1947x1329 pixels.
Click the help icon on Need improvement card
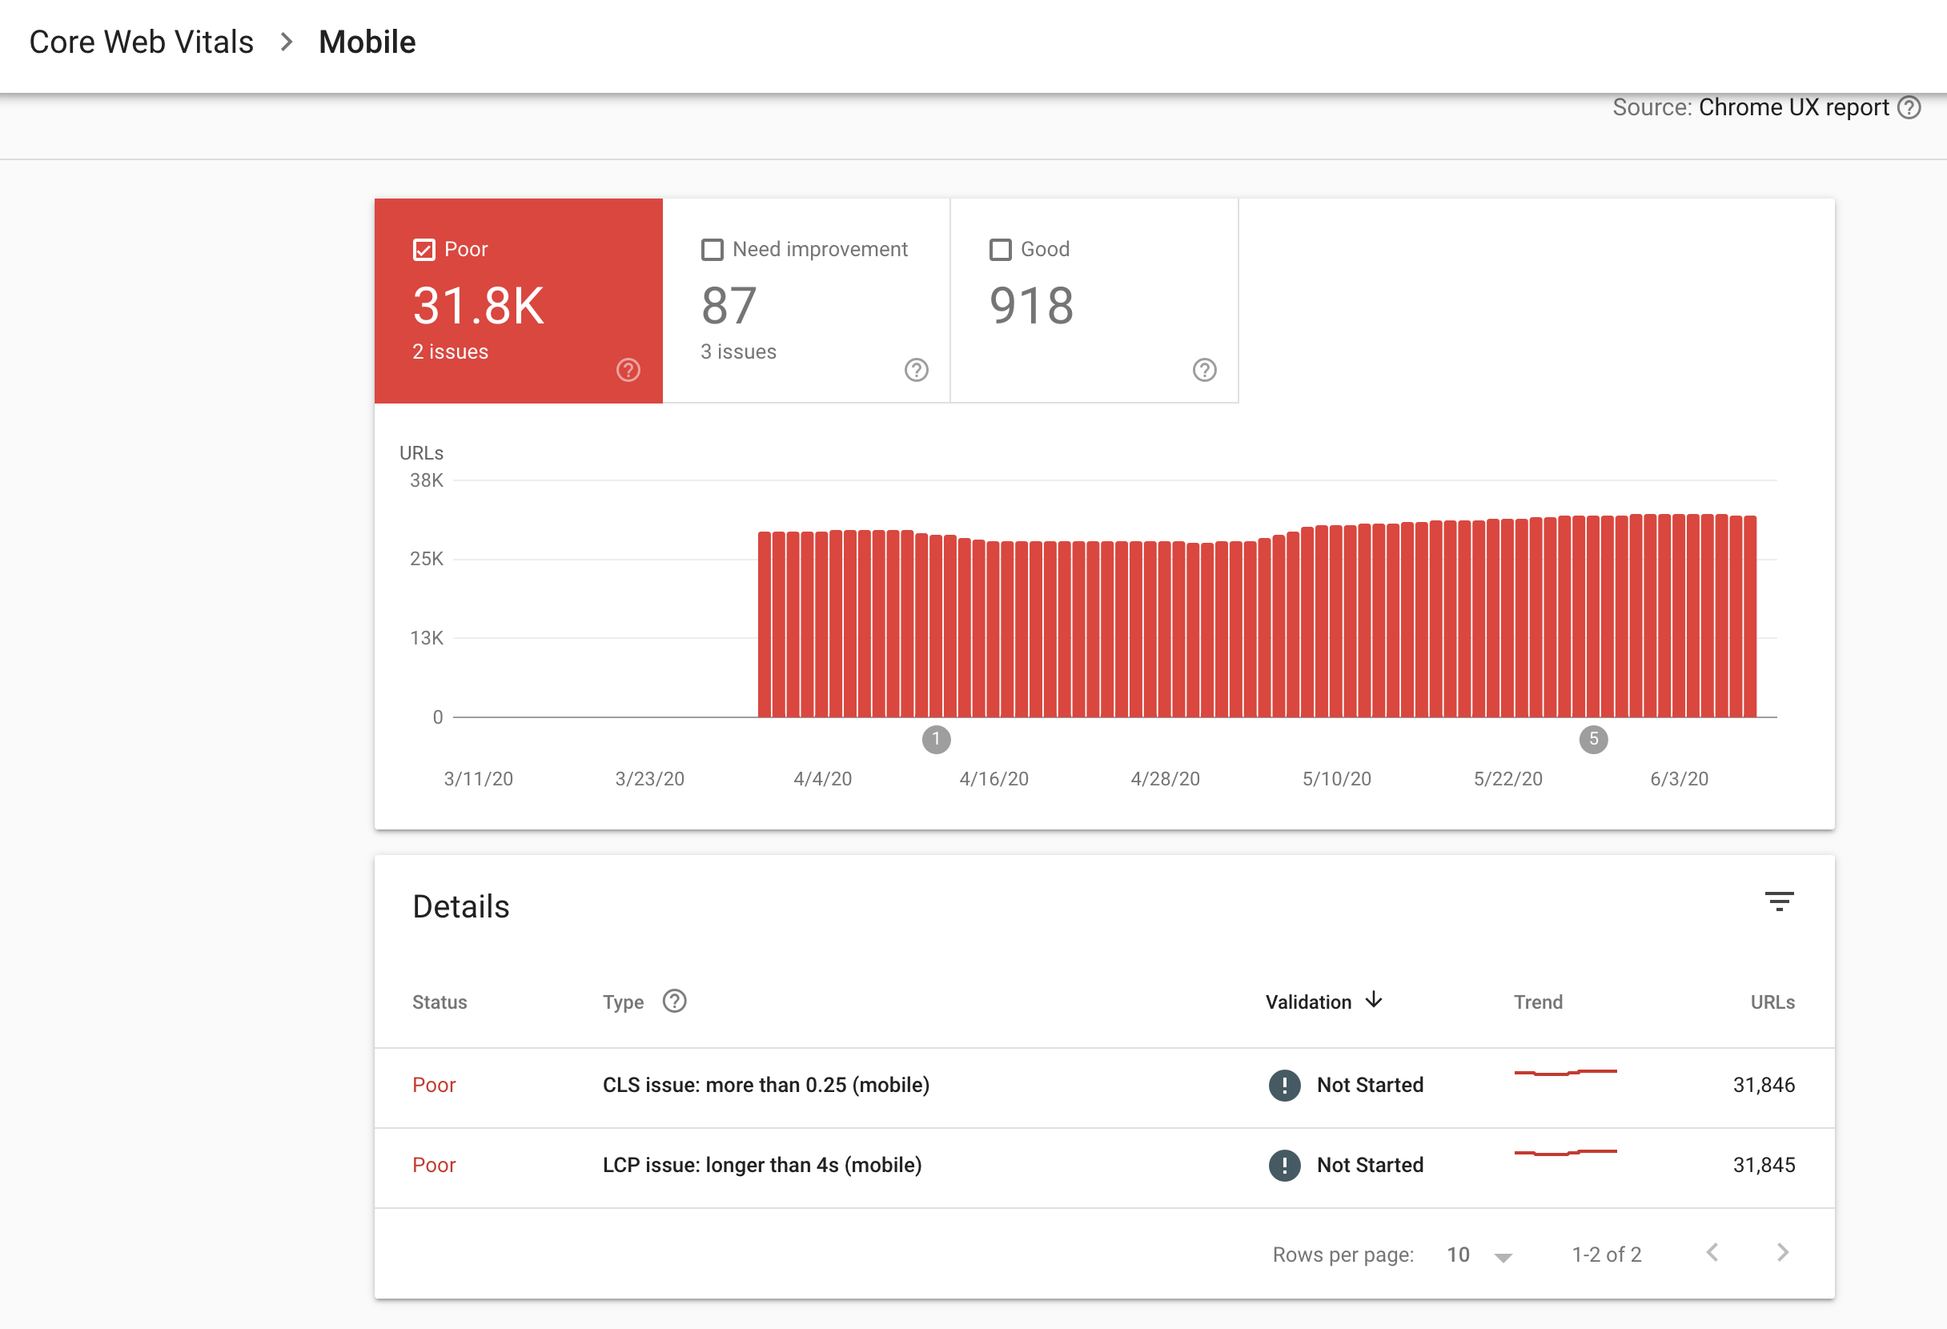(917, 370)
